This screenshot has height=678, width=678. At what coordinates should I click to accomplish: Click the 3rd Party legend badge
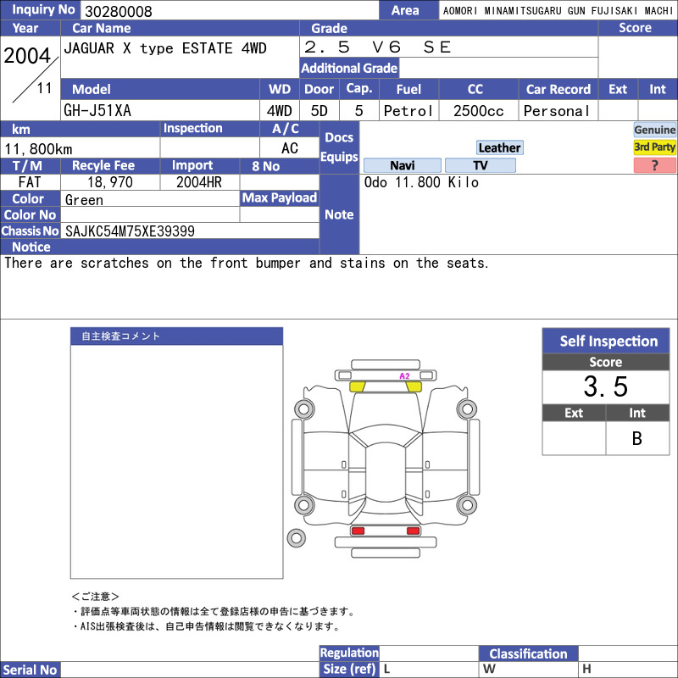654,147
